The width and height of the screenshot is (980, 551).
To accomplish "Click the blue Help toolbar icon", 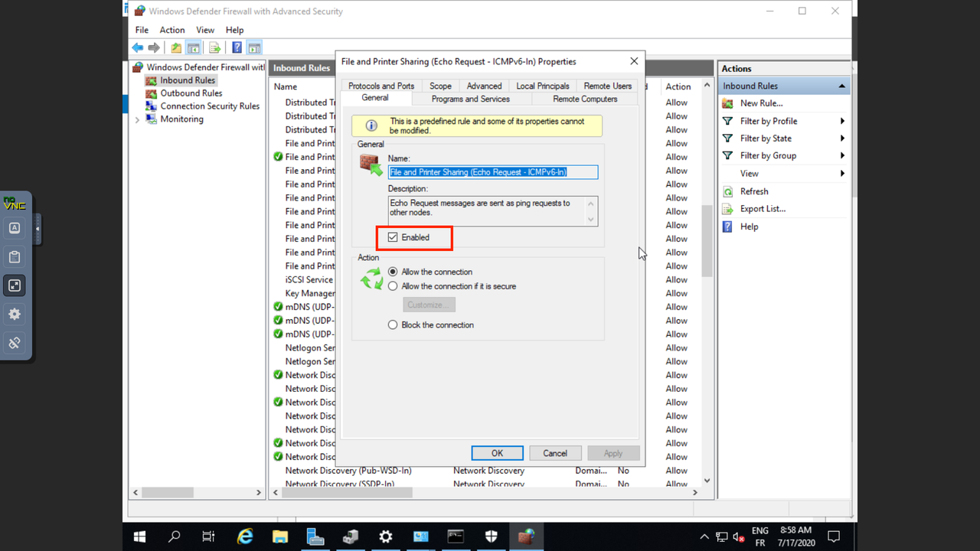I will click(237, 47).
